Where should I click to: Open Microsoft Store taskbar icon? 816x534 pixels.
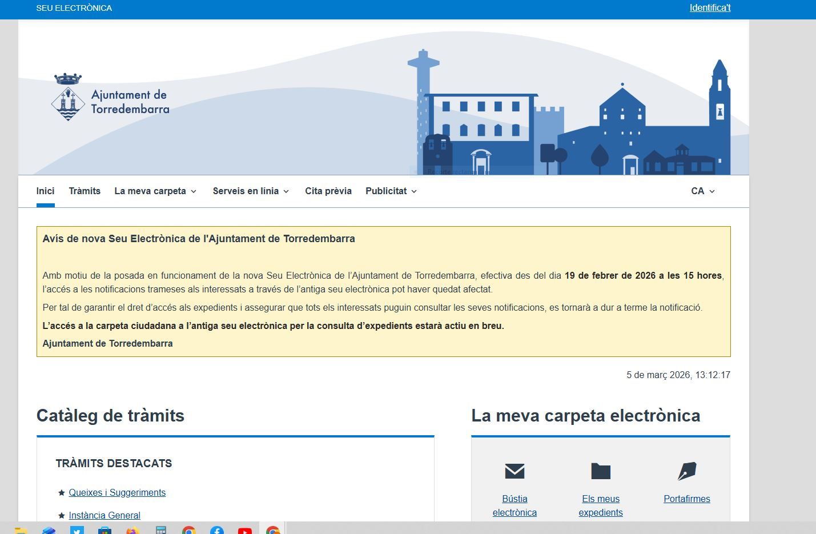coord(105,531)
